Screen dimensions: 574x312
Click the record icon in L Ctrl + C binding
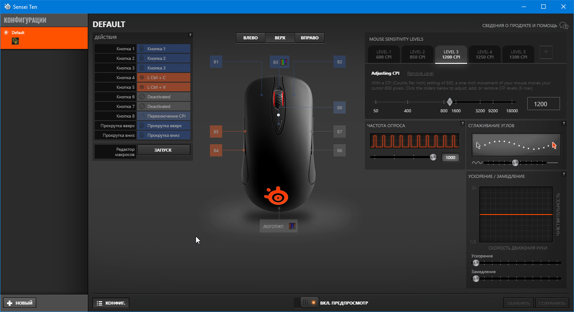pos(141,77)
